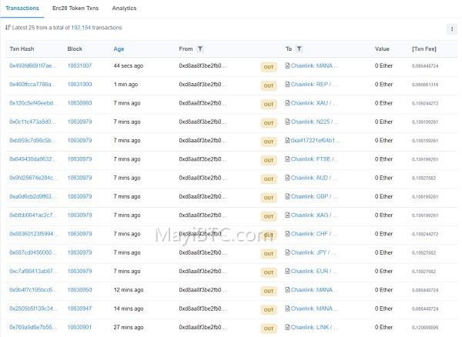Open transaction 0xb959c7d98c5b
This screenshot has height=337, width=462.
32,140
